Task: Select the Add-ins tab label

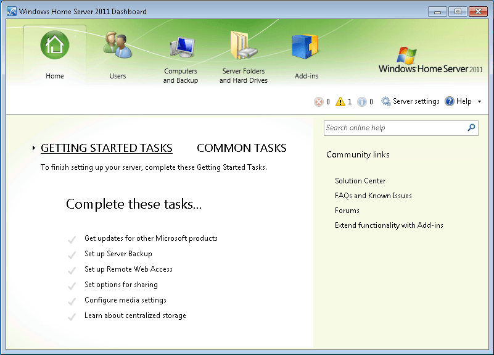Action: pos(307,76)
